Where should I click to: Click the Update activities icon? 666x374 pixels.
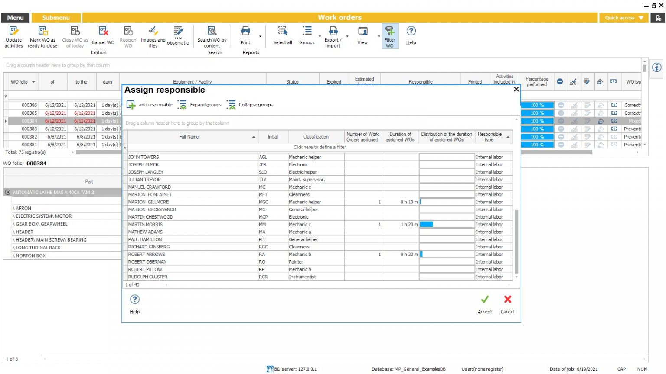13,31
